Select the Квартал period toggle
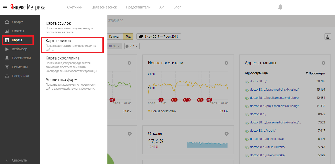Image resolution: width=335 pixels, height=164 pixels. [x=115, y=37]
